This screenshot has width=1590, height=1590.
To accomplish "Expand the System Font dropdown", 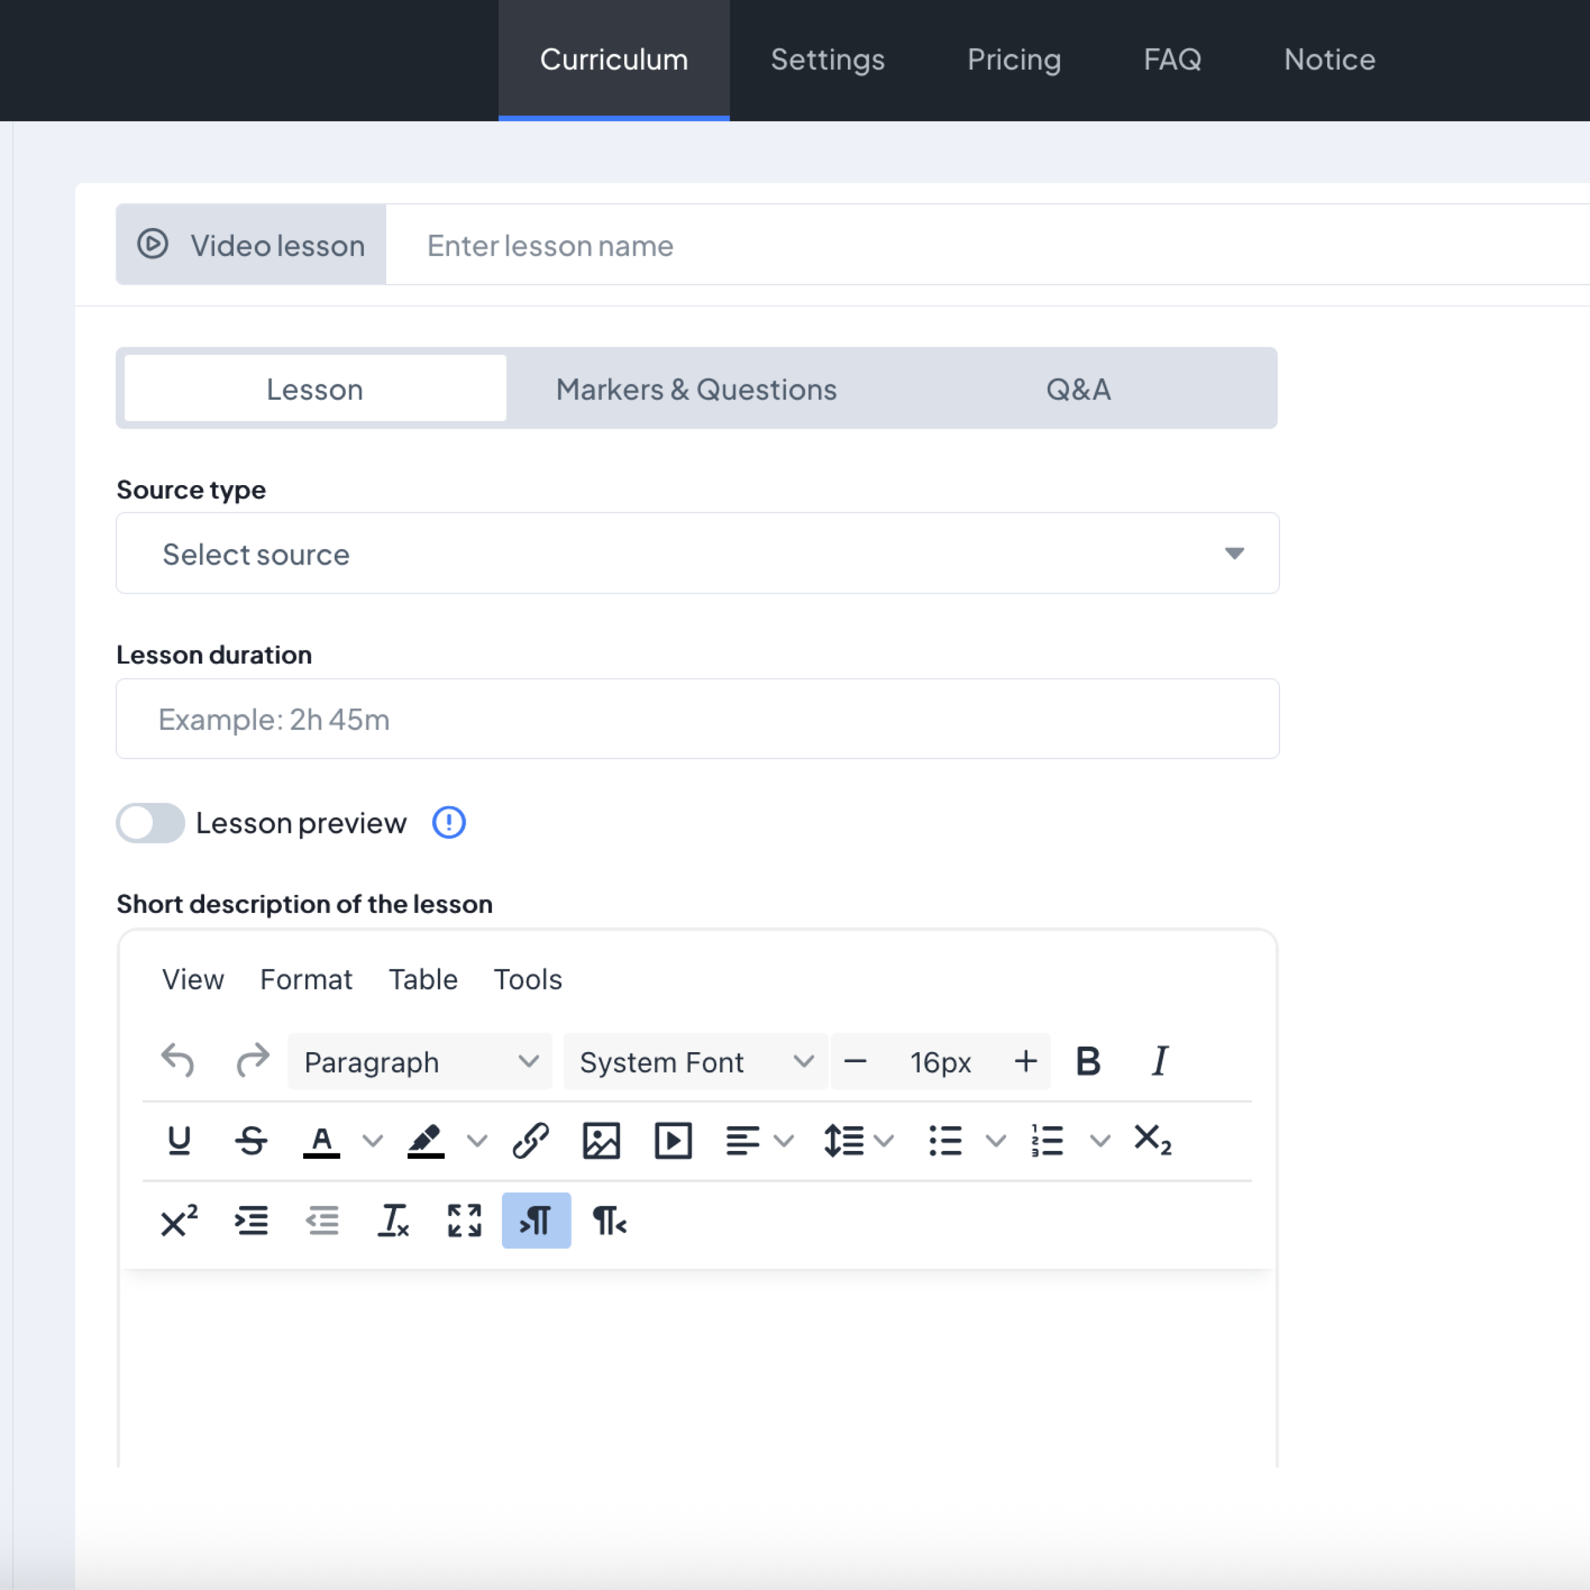I will (x=696, y=1061).
